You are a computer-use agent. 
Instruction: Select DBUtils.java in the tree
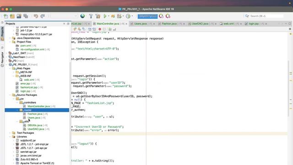[35, 125]
